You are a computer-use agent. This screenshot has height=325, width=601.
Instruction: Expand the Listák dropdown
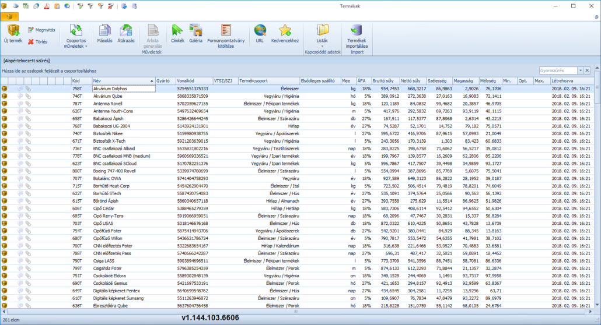[322, 35]
